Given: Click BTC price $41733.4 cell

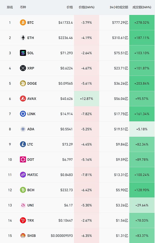Looking at the screenshot, I should pyautogui.click(x=66, y=22).
